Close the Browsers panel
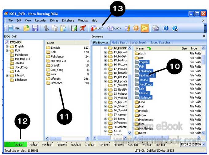 pos(204,36)
